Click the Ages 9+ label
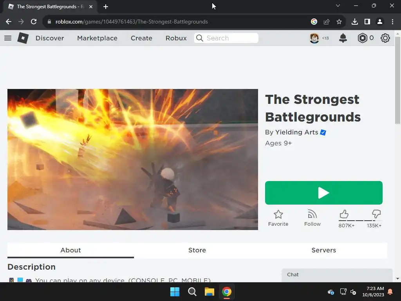 (x=278, y=143)
